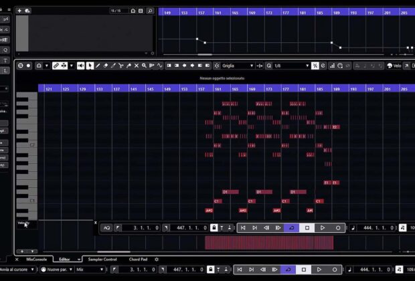
Task: Switch to the MixConsole tab
Action: pyautogui.click(x=37, y=260)
